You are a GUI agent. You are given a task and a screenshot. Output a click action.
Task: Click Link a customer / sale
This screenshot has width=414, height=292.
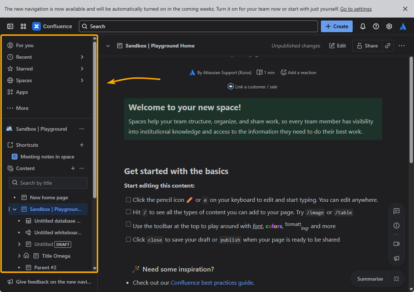tap(252, 87)
